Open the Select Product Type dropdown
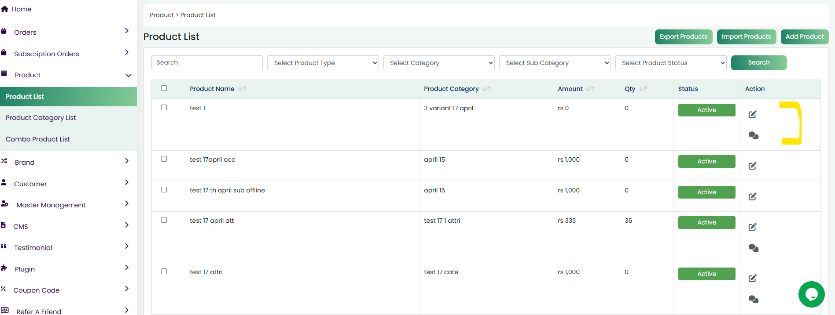 tap(323, 63)
